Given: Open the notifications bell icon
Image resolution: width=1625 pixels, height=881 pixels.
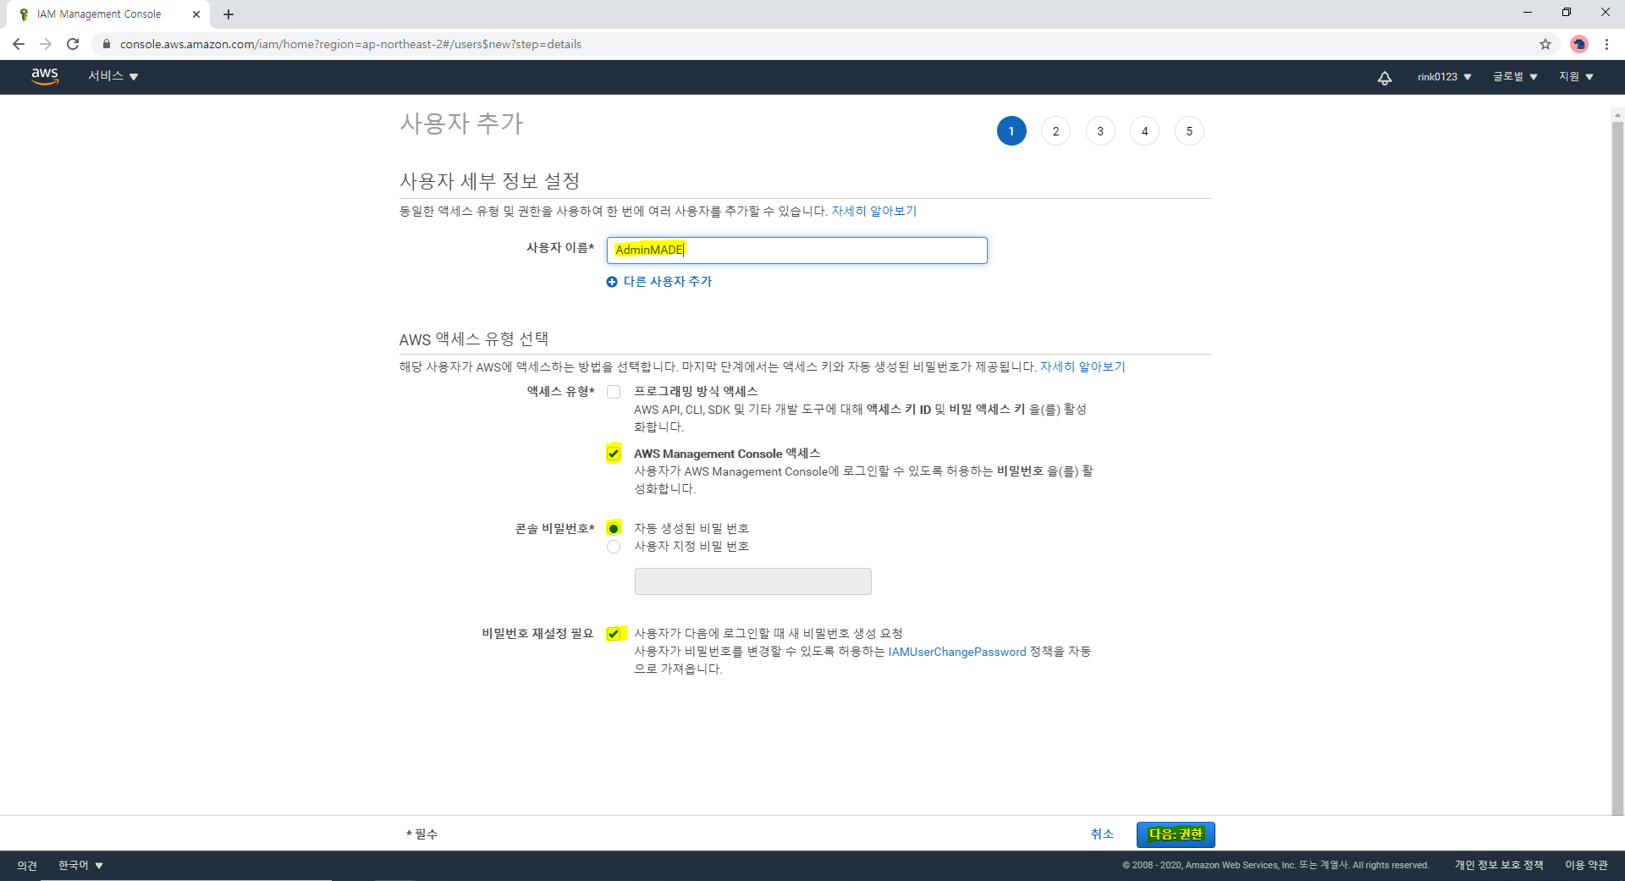Looking at the screenshot, I should [x=1385, y=78].
